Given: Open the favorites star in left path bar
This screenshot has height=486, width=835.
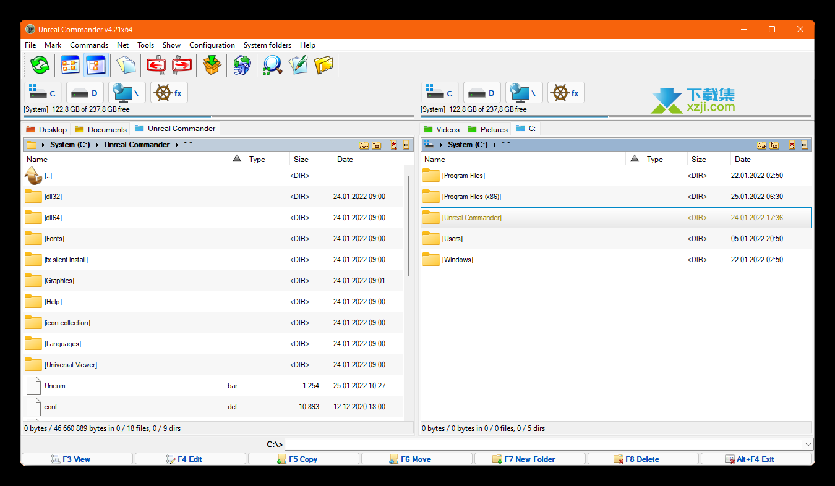Looking at the screenshot, I should (394, 145).
